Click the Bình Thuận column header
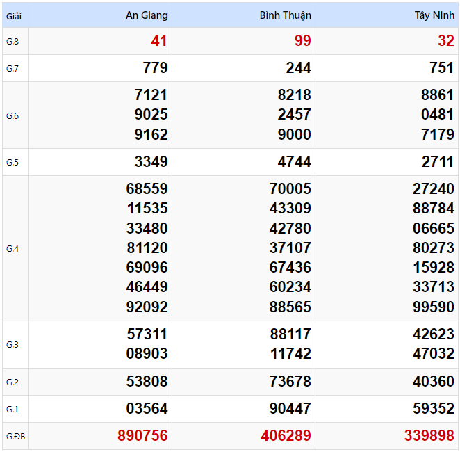 click(x=285, y=15)
